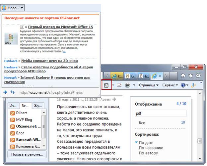
Task: Open article Первый взгляд на Microsoft Office 15
Action: point(60,27)
